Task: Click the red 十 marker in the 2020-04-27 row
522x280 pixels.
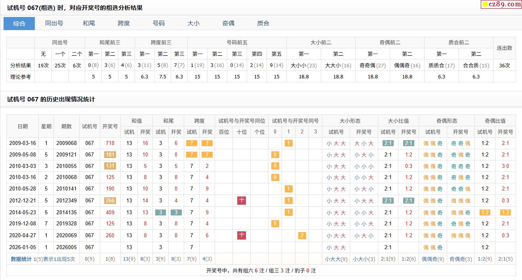Action: click(242, 236)
